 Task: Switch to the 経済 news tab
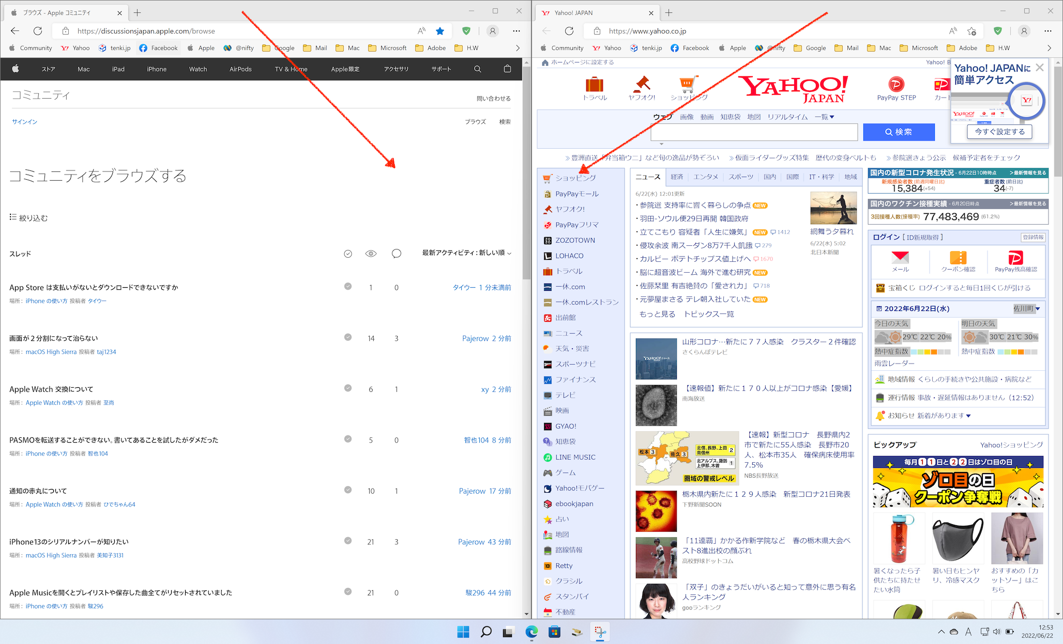[677, 177]
